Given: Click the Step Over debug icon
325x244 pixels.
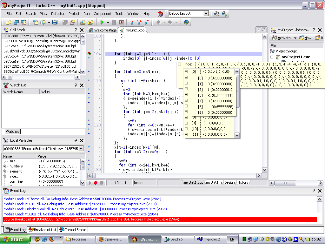Looking at the screenshot, I should (139, 22).
